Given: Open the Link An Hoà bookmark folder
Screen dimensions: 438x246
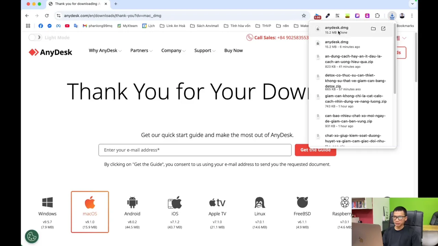Looking at the screenshot, I should (172, 26).
